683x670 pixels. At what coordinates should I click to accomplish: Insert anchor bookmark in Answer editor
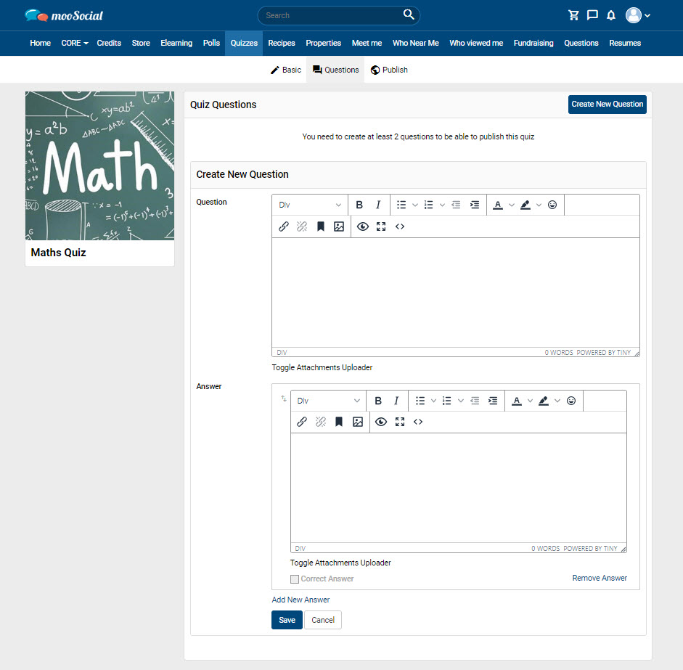pyautogui.click(x=339, y=422)
